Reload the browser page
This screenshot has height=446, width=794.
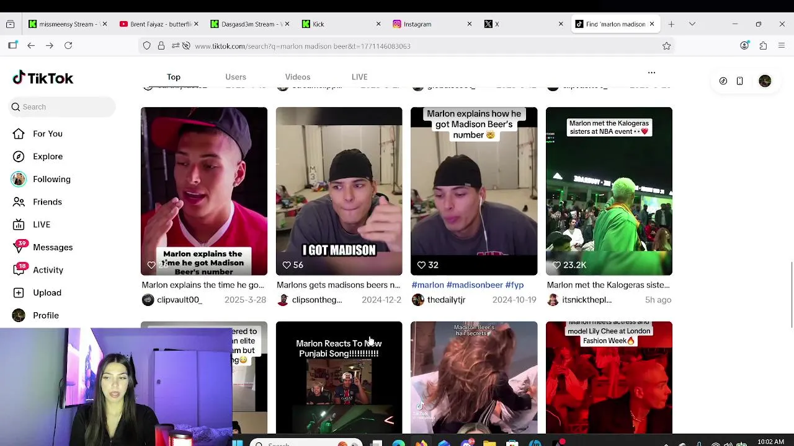pos(68,45)
